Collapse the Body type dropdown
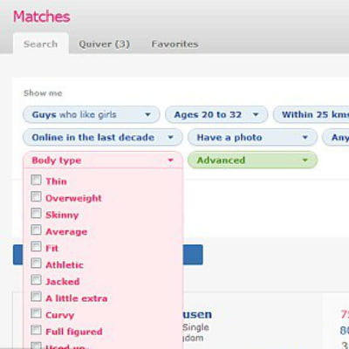 (x=103, y=160)
